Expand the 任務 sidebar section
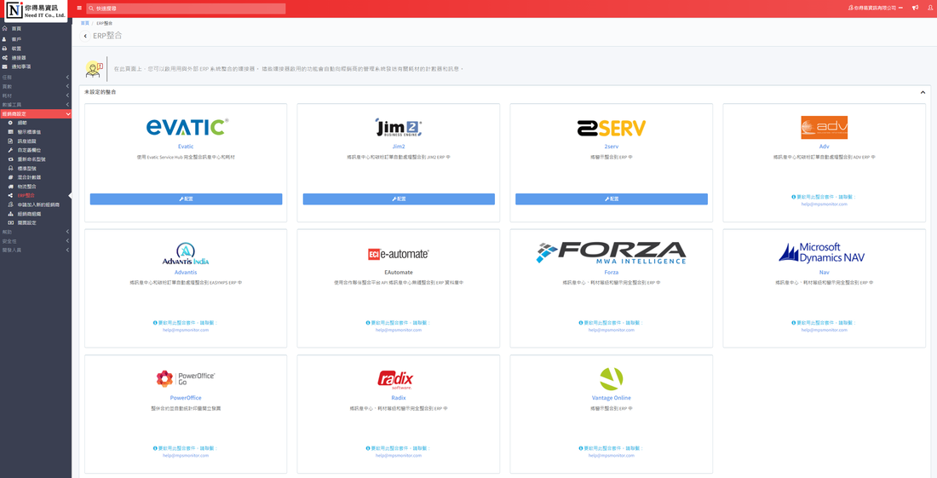Viewport: 937px width, 478px height. (x=36, y=77)
